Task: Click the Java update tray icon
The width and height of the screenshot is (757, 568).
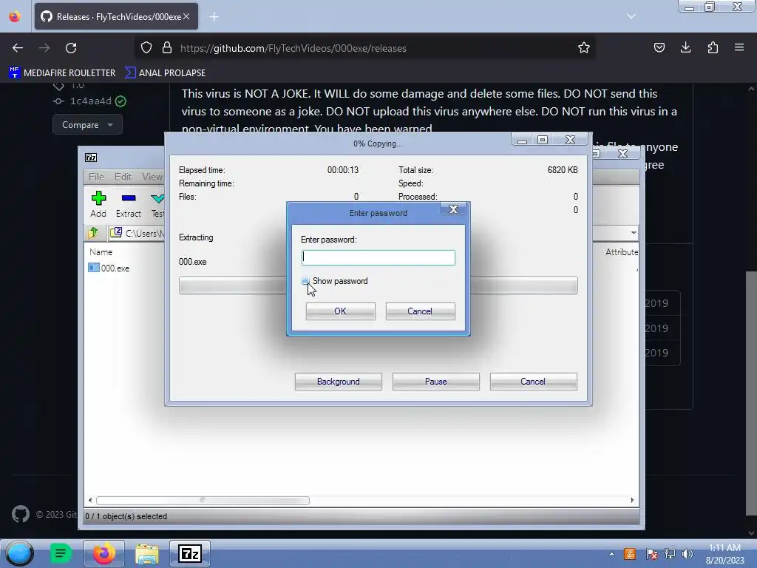Action: 630,554
